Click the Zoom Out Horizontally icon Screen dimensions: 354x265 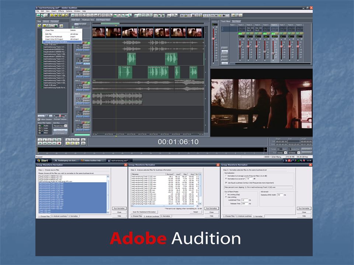[73, 140]
